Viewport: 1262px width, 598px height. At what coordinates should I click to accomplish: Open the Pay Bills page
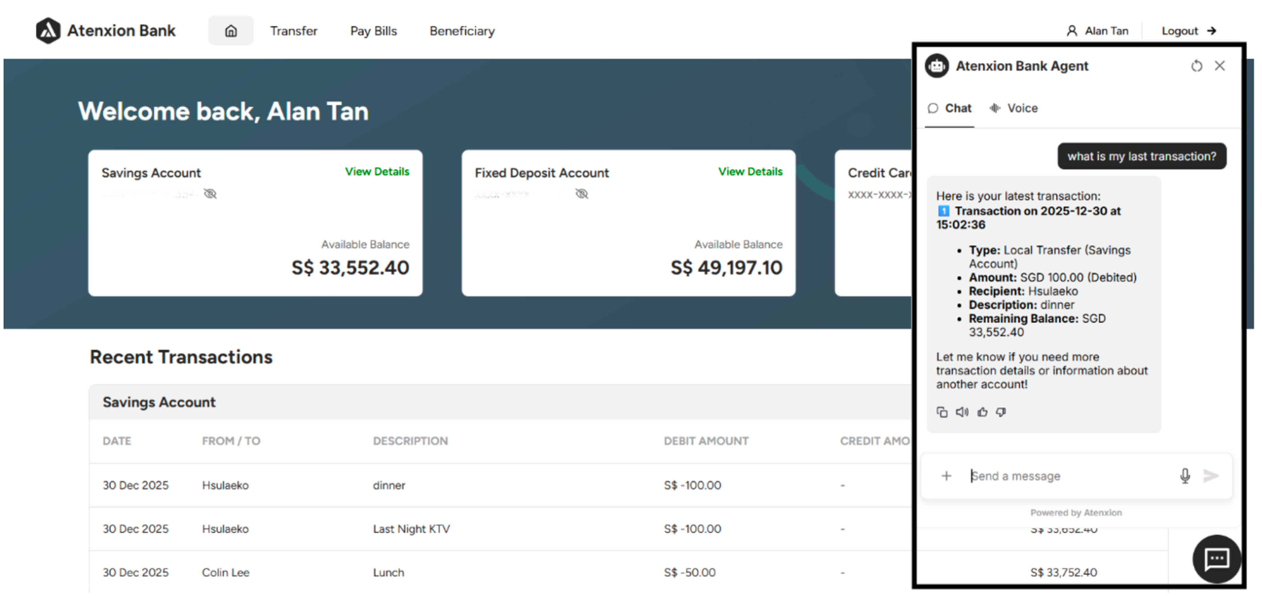(373, 31)
